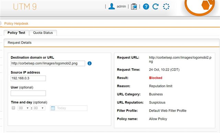Click the Policy Helpdesk heading link
Screen dimensions: 220x133
[x=16, y=23]
